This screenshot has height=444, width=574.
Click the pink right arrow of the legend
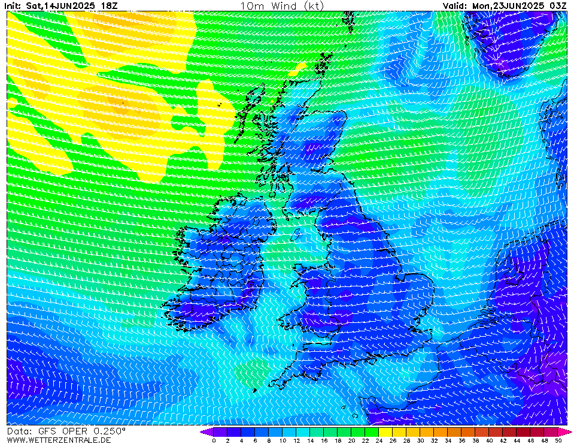coord(564,431)
